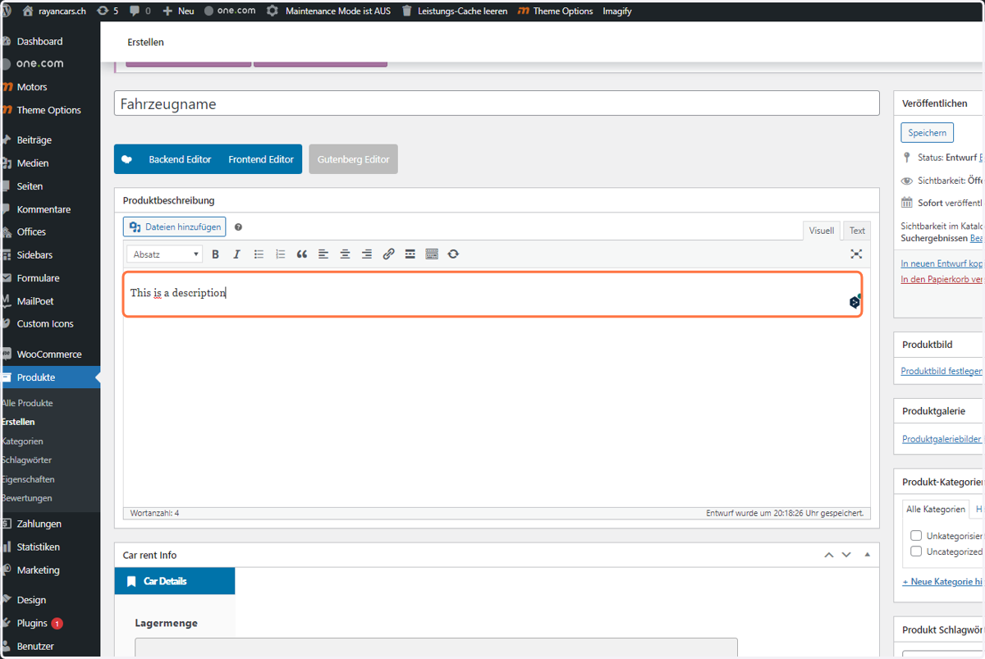Click Dateien hinzufügen button

174,227
